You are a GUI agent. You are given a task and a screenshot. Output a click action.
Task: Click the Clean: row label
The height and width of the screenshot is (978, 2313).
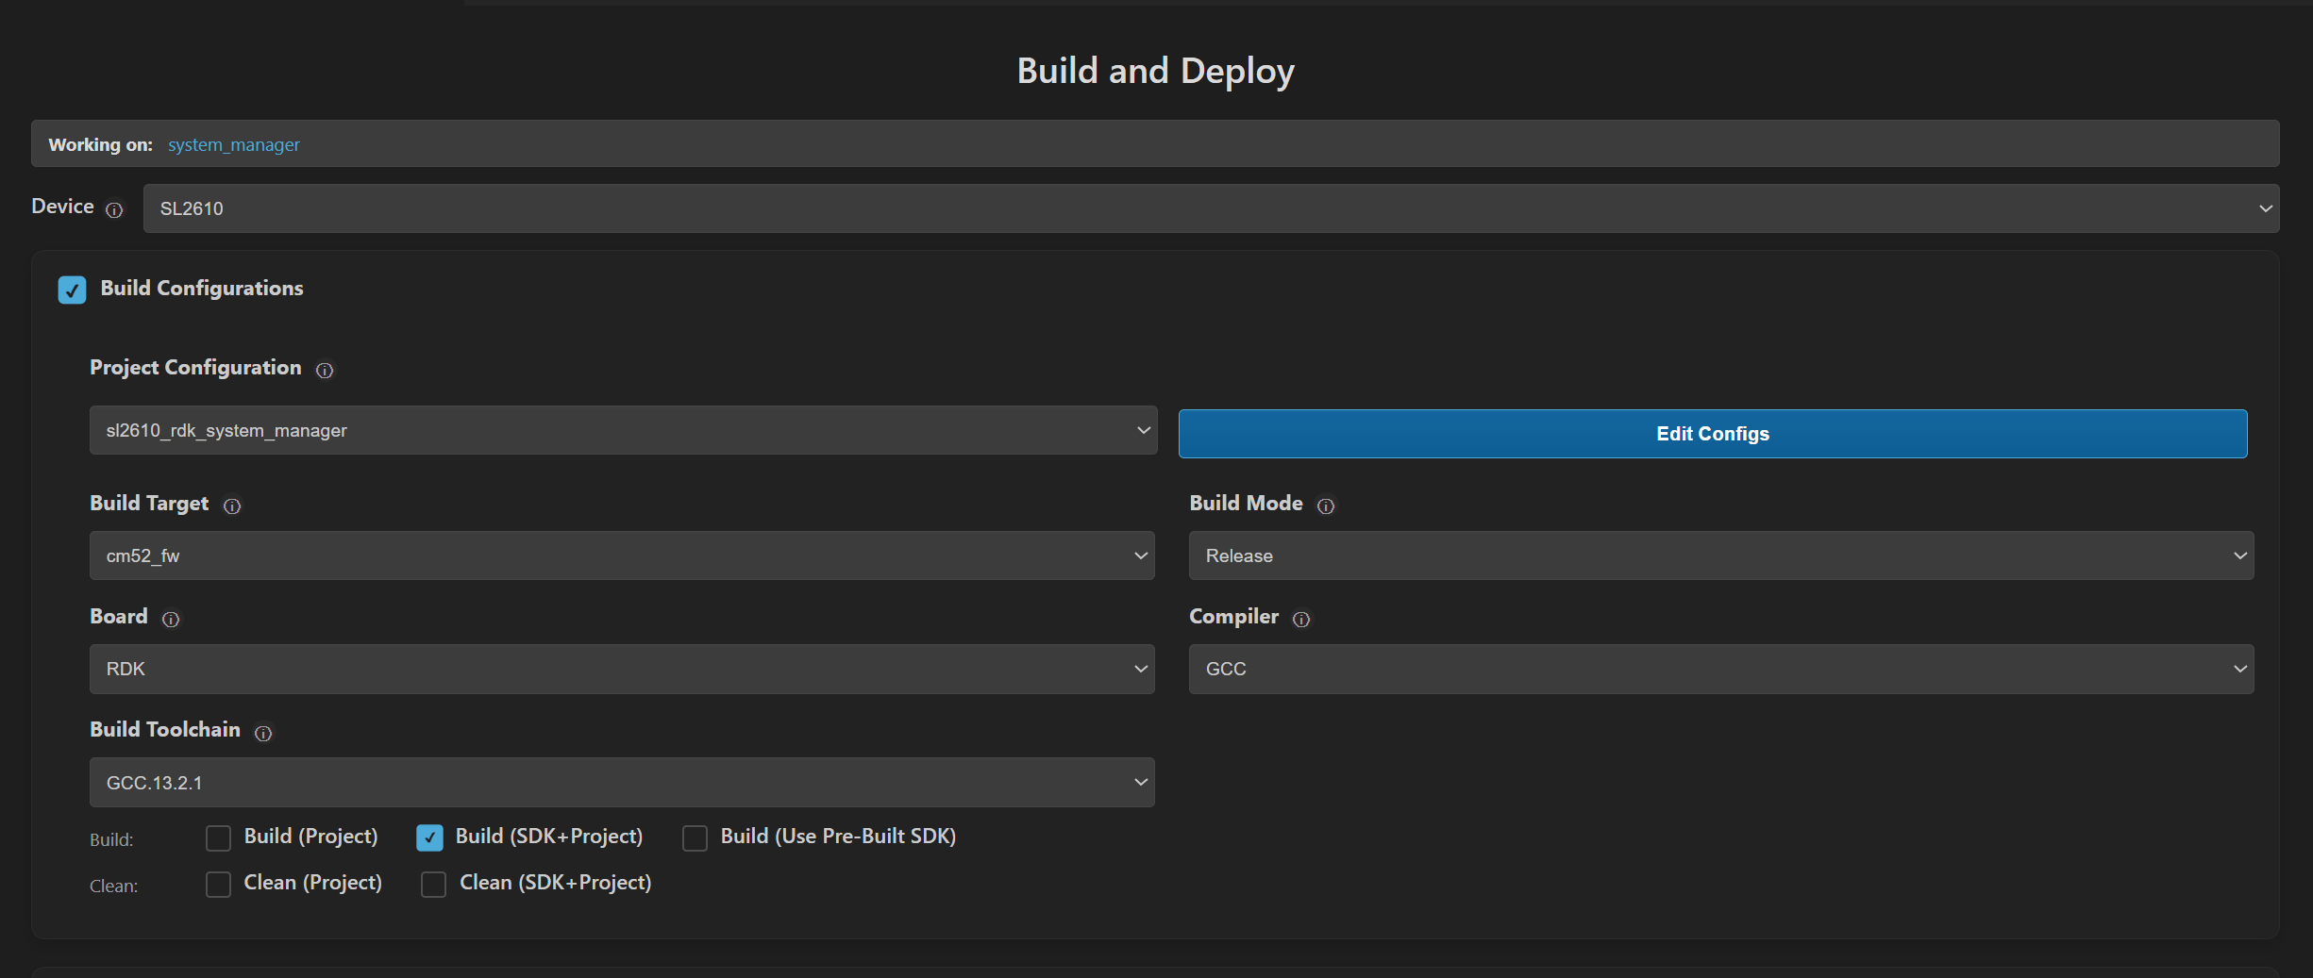[114, 886]
